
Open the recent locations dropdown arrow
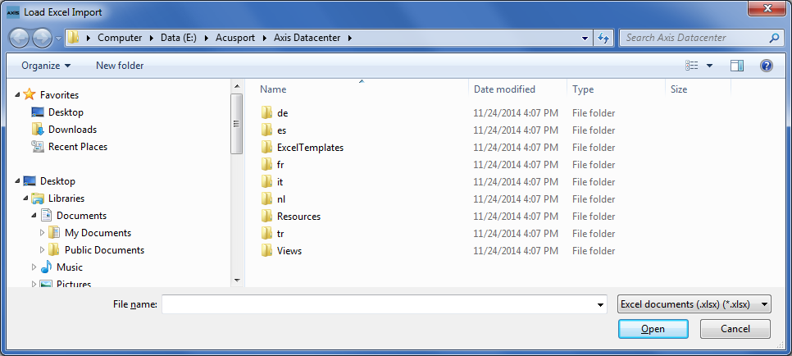pos(58,38)
